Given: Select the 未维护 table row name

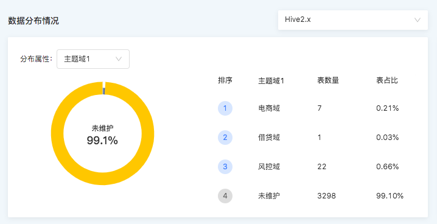Looking at the screenshot, I should click(x=269, y=196).
